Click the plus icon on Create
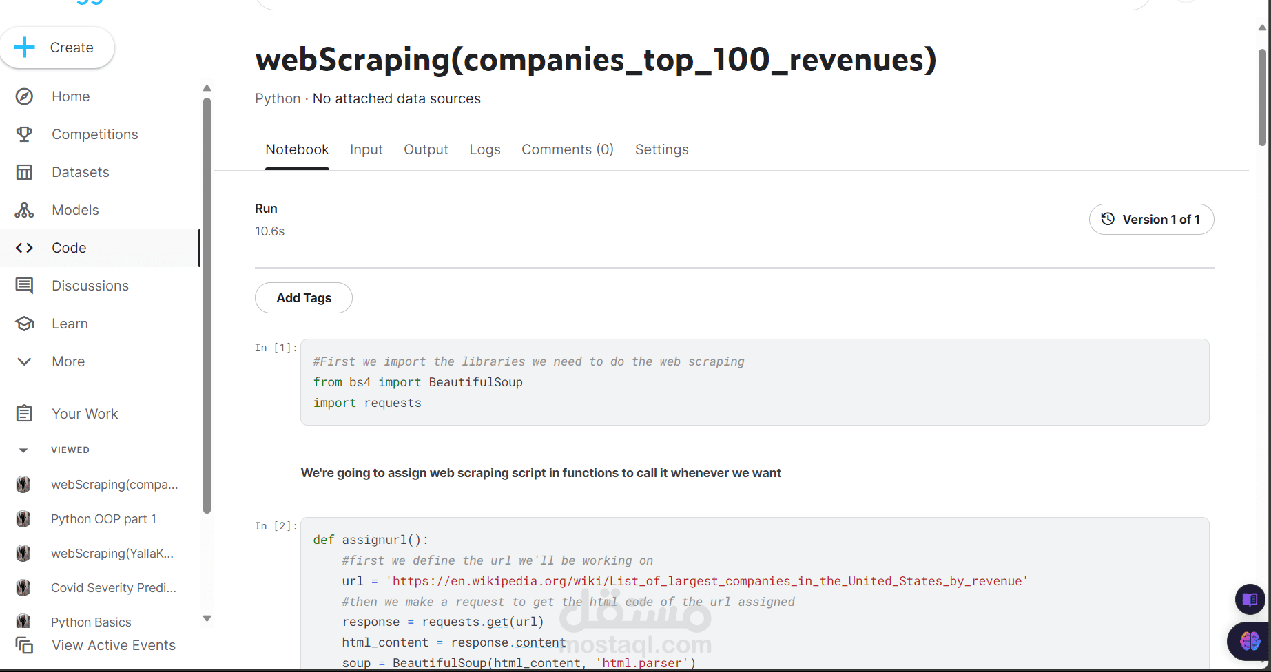 pyautogui.click(x=25, y=48)
